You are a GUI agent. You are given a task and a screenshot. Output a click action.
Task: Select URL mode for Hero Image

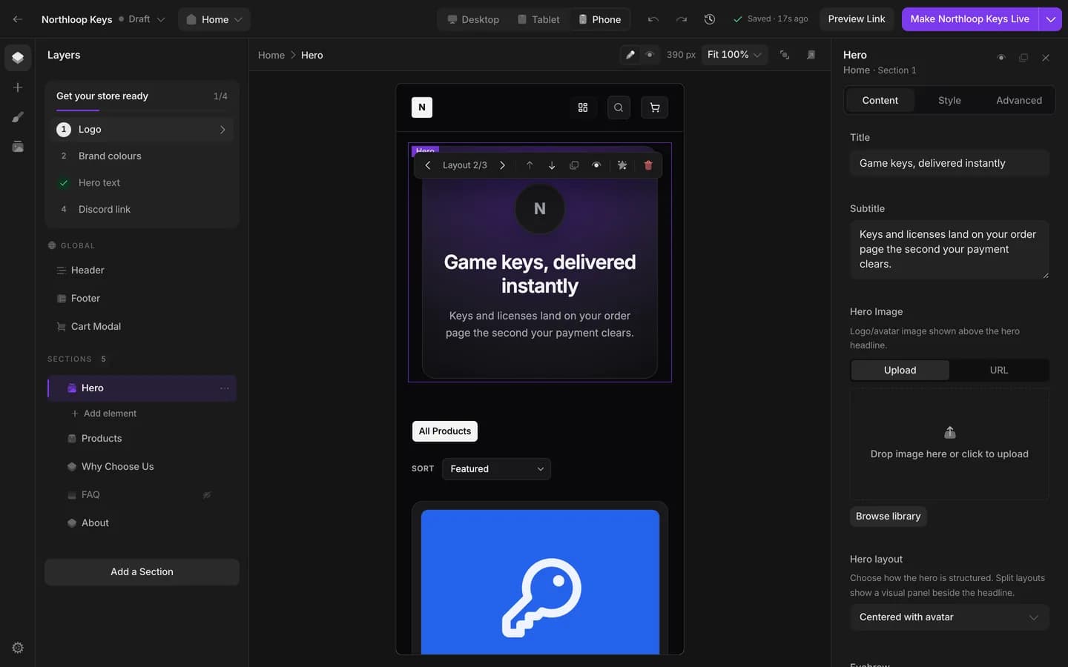pyautogui.click(x=999, y=370)
